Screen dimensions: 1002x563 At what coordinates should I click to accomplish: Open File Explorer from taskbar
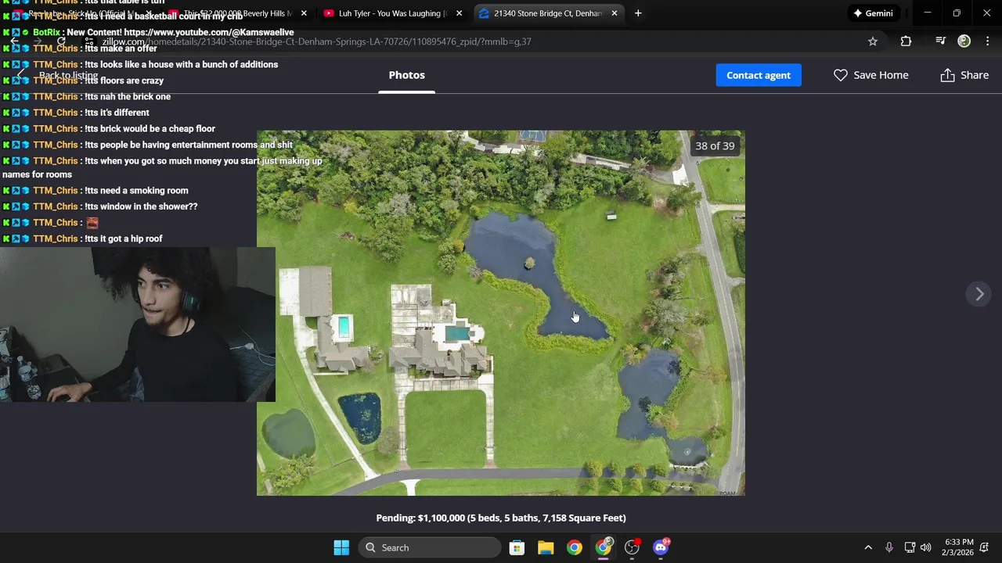[546, 547]
